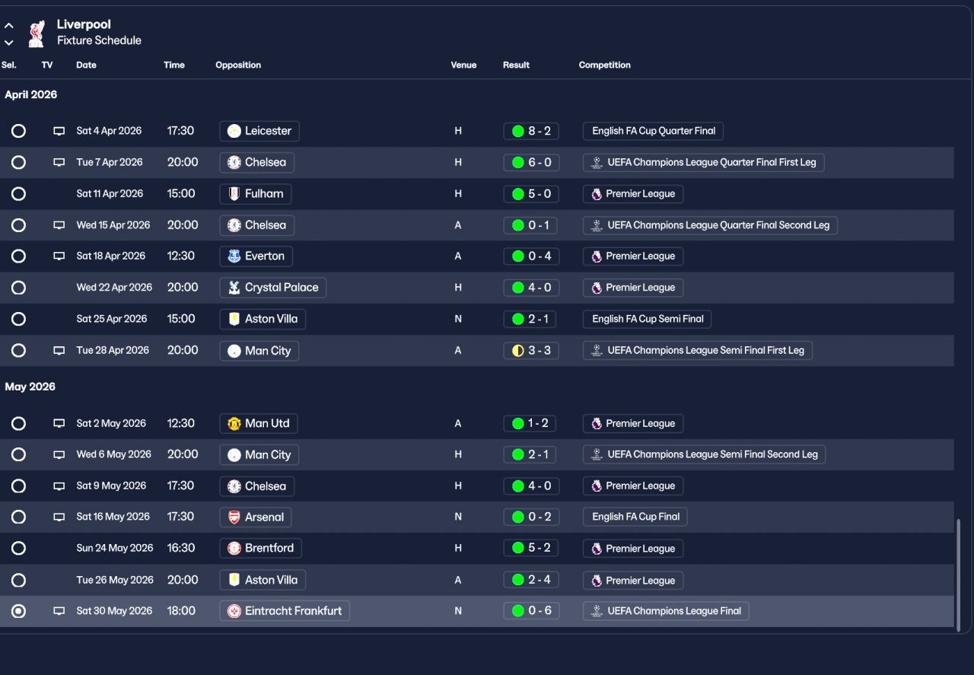Click the date Tue 26 May 2026
The width and height of the screenshot is (974, 675).
coord(115,580)
